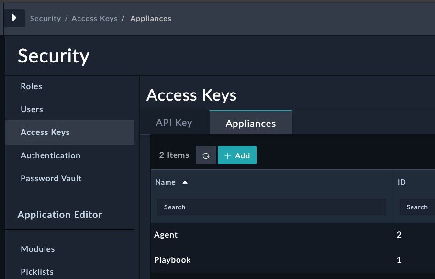Click the ID column header
Image resolution: width=435 pixels, height=279 pixels.
(x=402, y=182)
